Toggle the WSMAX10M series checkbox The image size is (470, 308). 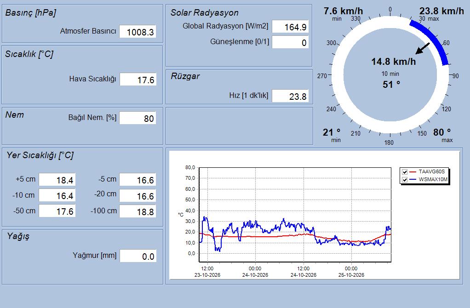click(405, 180)
